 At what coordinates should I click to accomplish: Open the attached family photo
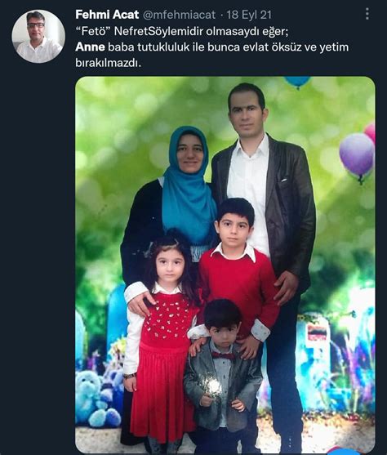tap(225, 265)
